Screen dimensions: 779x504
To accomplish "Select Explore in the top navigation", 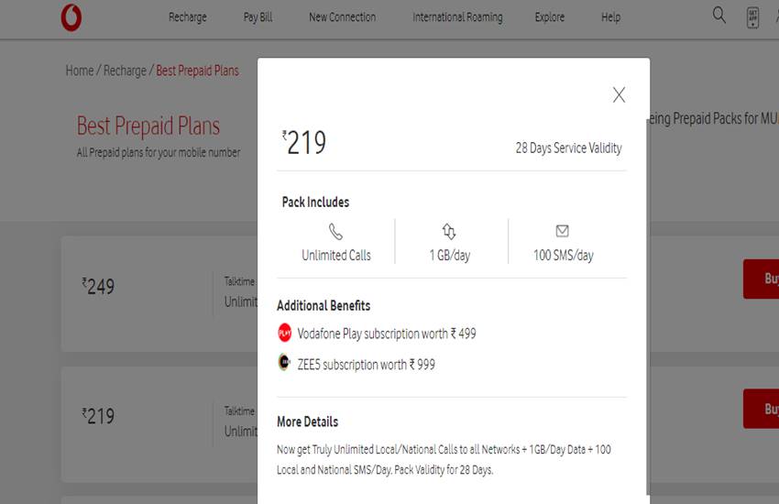I will click(x=550, y=17).
